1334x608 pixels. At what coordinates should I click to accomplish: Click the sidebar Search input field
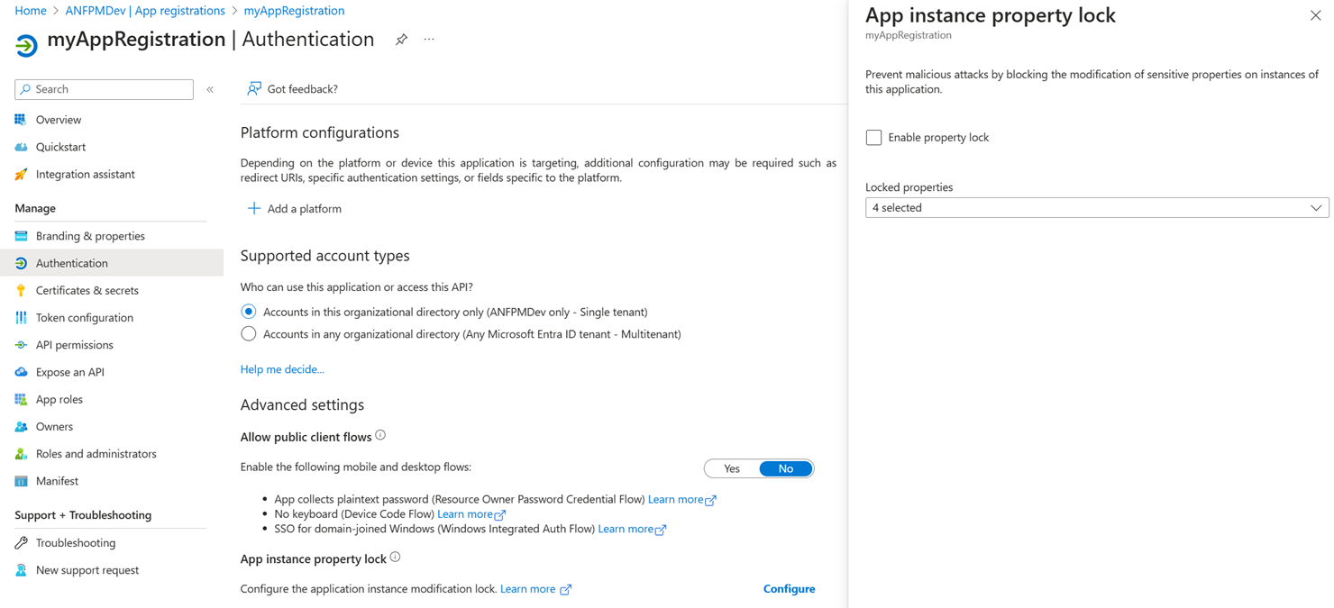[x=104, y=89]
